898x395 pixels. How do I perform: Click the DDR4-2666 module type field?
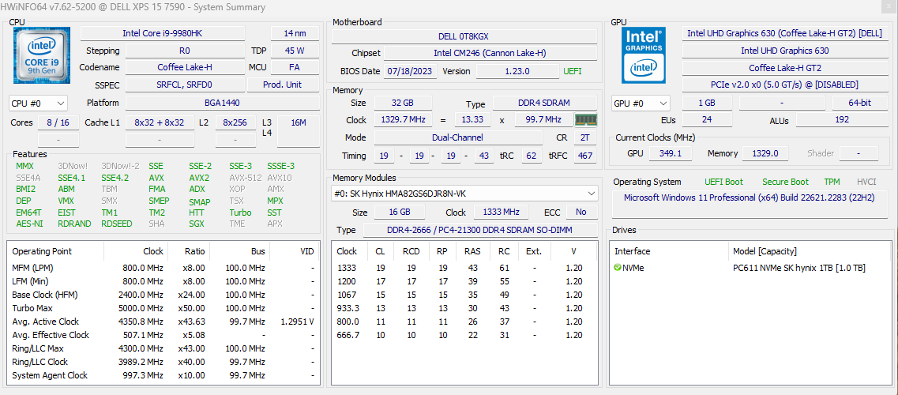[x=480, y=230]
